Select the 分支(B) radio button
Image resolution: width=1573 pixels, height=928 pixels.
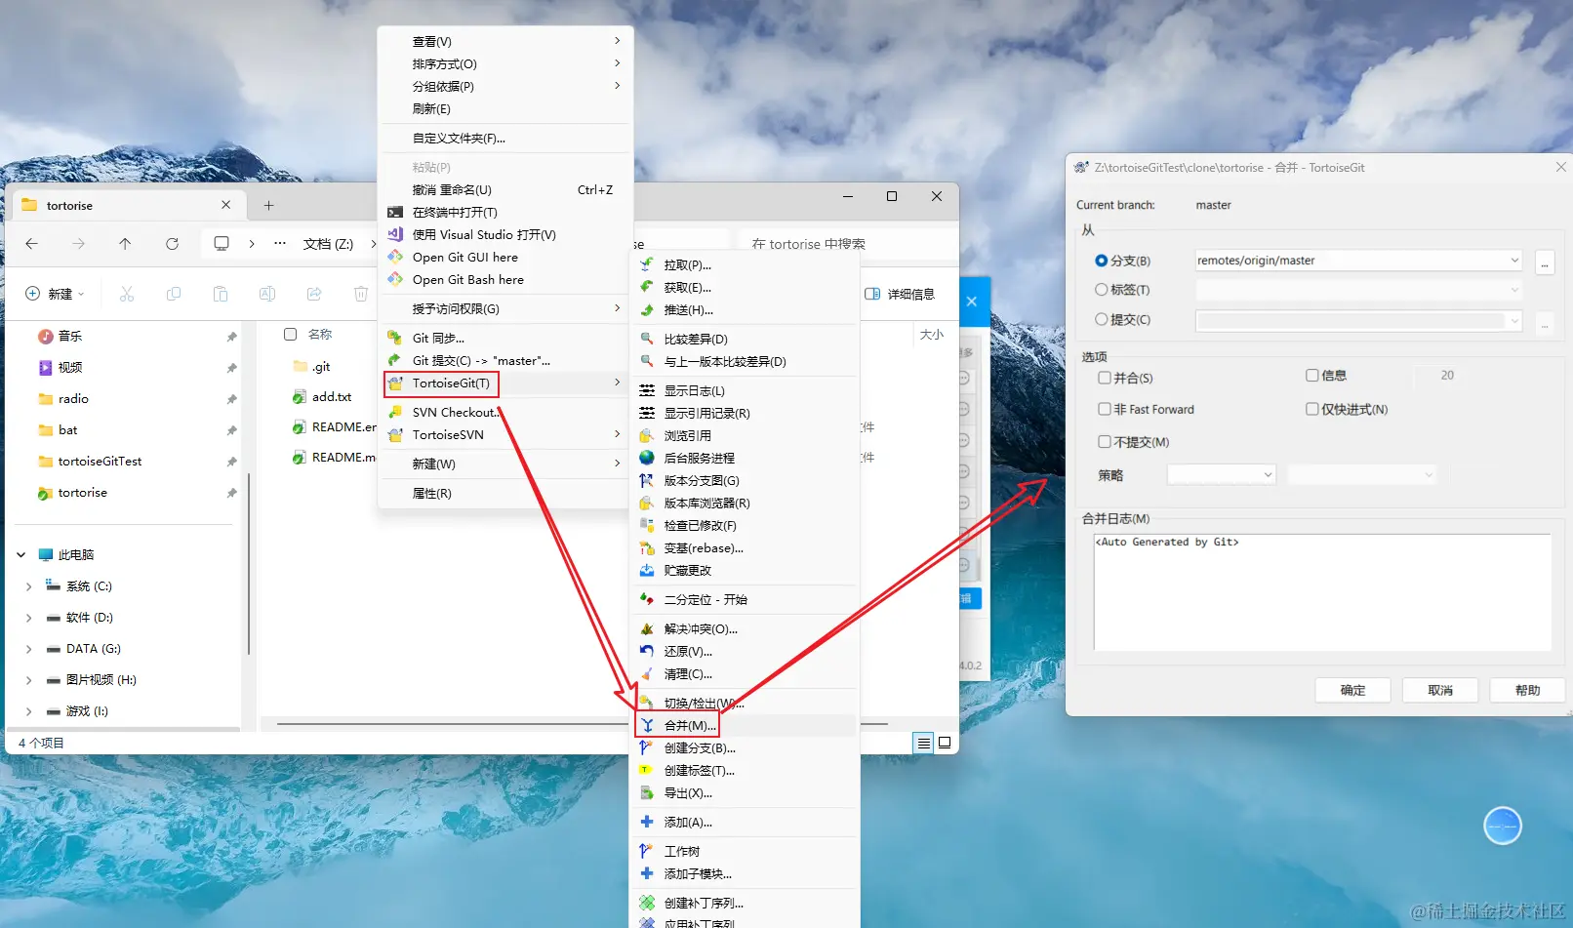click(x=1101, y=261)
